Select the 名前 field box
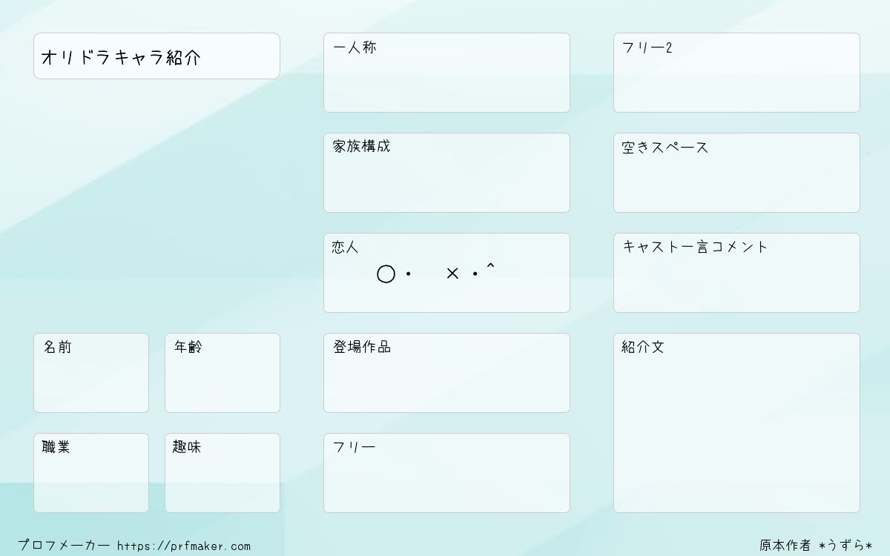 91,373
